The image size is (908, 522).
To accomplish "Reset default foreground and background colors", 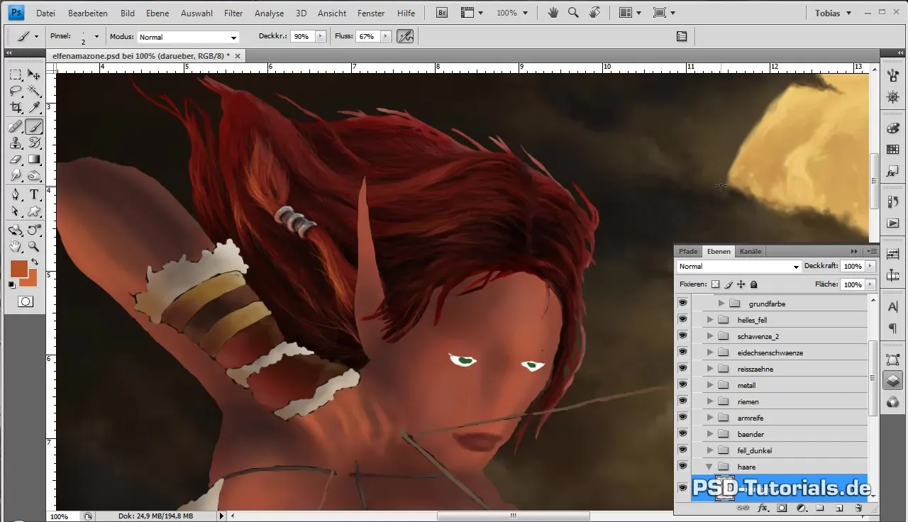I will (12, 284).
